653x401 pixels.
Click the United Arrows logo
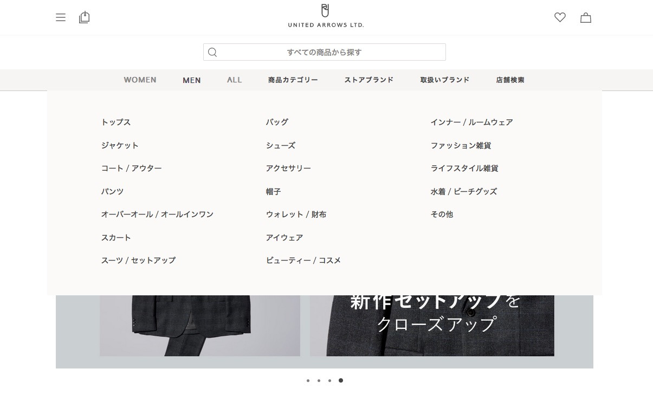point(326,16)
